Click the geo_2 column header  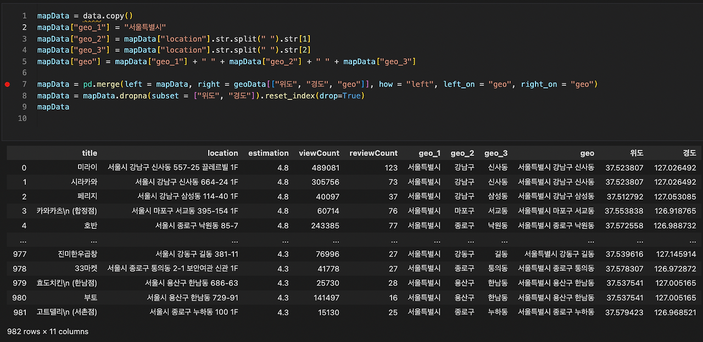[462, 153]
